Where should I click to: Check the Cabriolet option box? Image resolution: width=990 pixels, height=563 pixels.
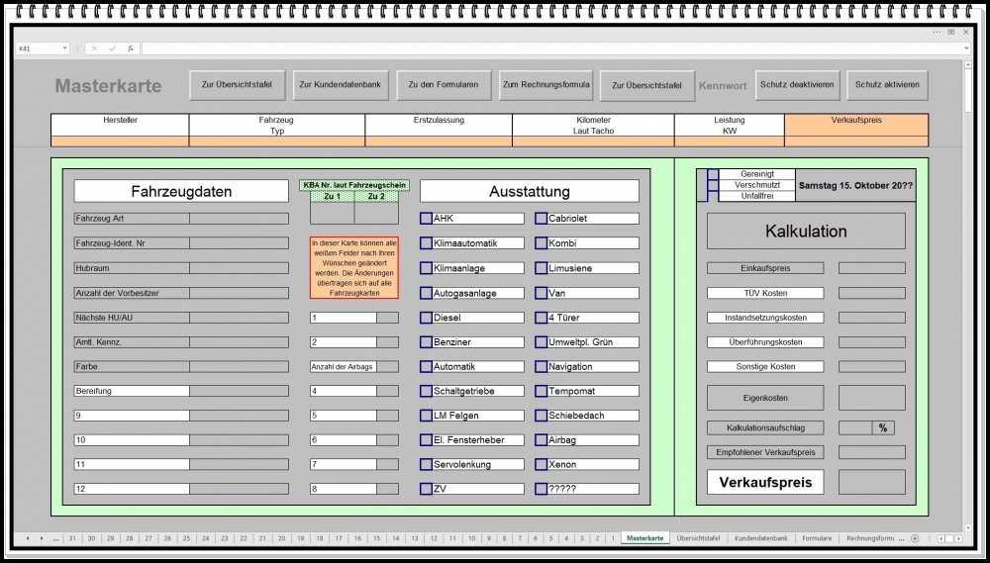541,219
